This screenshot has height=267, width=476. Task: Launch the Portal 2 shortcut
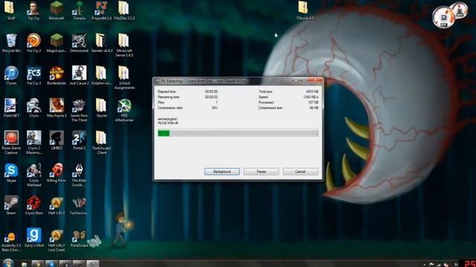[79, 140]
